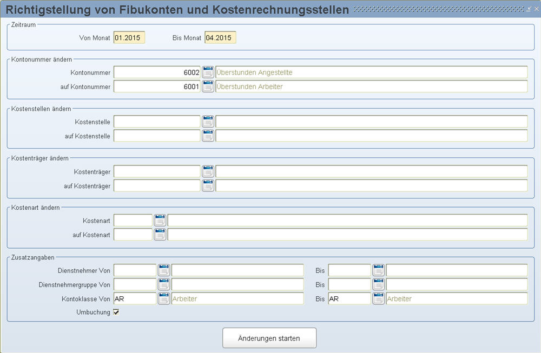The height and width of the screenshot is (353, 541).
Task: Click the empty auf Kostenträger input field
Action: point(157,186)
